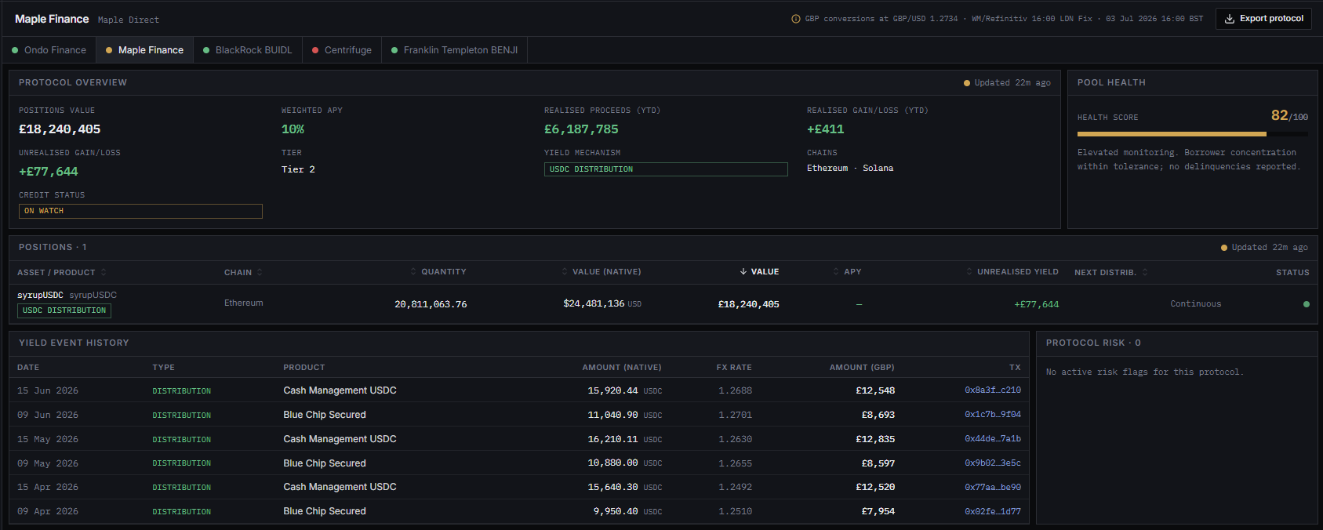The image size is (1323, 530).
Task: Click the info icon beside GBP conversions
Action: point(796,19)
